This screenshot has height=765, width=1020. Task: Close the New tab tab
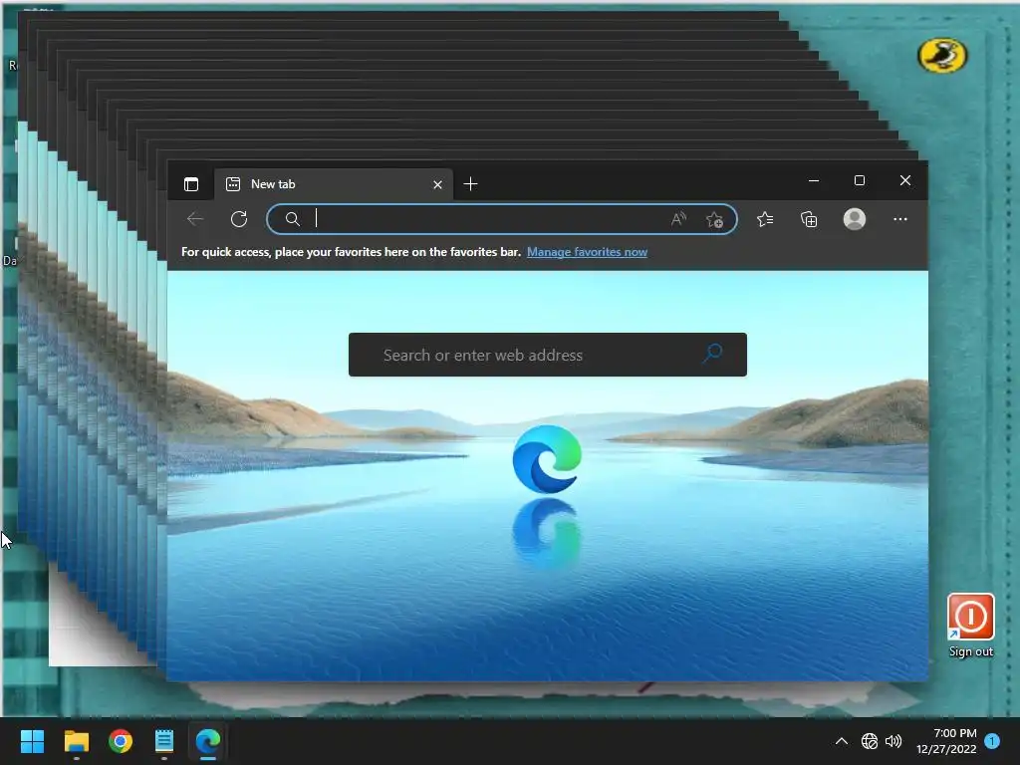tap(438, 184)
